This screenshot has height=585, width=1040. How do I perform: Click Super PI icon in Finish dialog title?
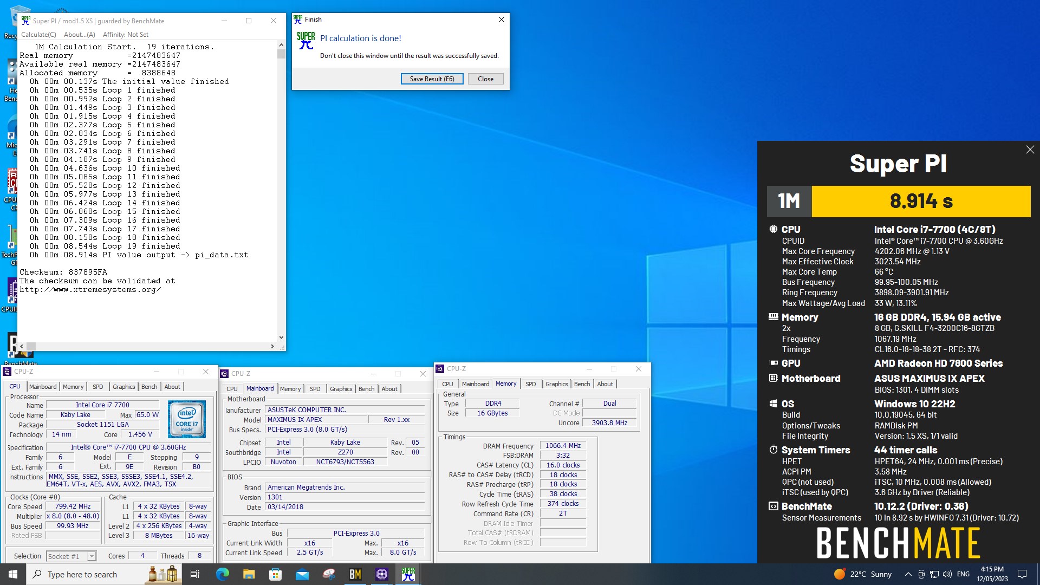tap(298, 19)
